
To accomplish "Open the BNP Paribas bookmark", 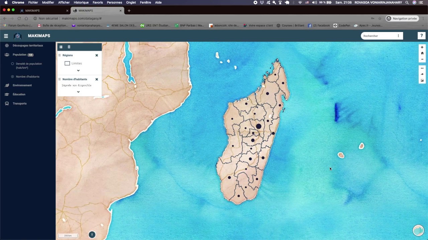I will pos(189,26).
